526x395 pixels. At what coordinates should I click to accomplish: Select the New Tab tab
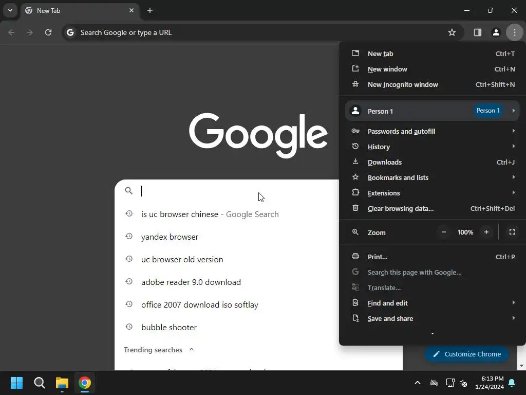point(80,11)
